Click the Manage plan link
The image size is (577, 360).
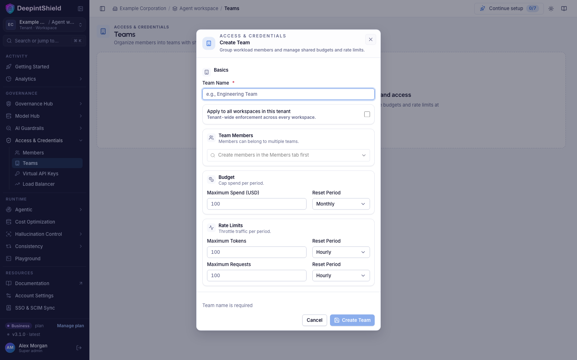70,326
